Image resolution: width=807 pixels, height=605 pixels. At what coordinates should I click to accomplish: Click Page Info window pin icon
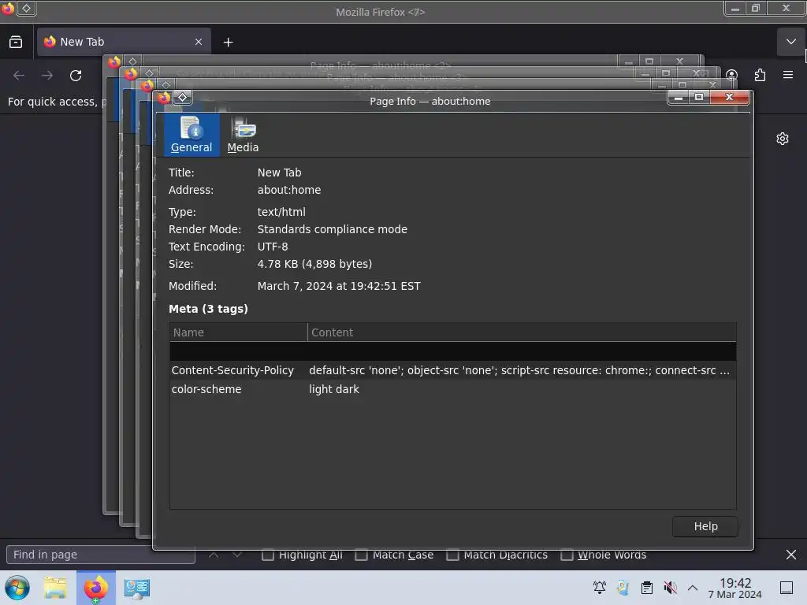pyautogui.click(x=183, y=97)
